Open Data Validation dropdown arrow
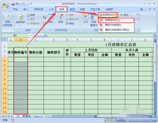 click(116, 15)
